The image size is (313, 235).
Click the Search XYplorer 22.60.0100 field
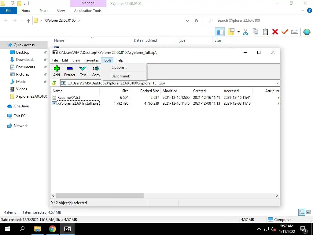257,21
